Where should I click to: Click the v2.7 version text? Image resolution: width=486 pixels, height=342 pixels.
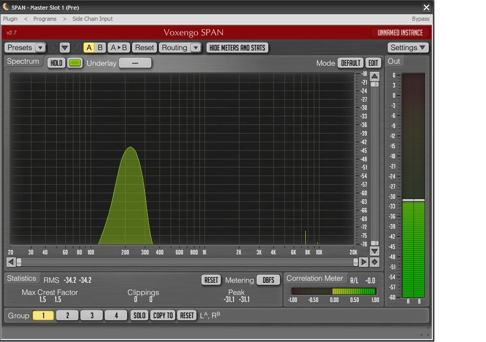[12, 32]
